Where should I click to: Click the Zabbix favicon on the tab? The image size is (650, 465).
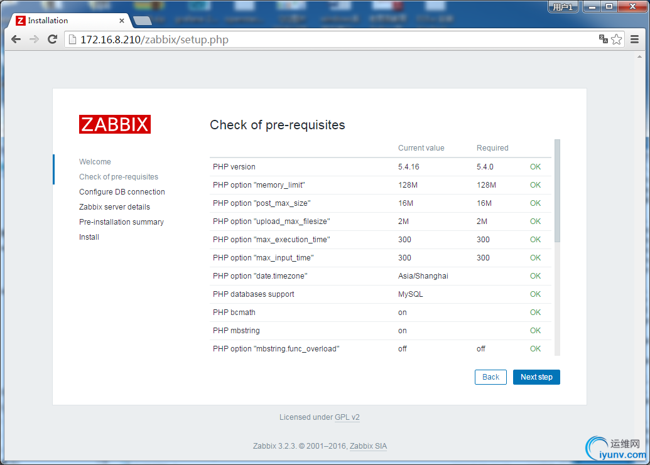click(x=20, y=21)
